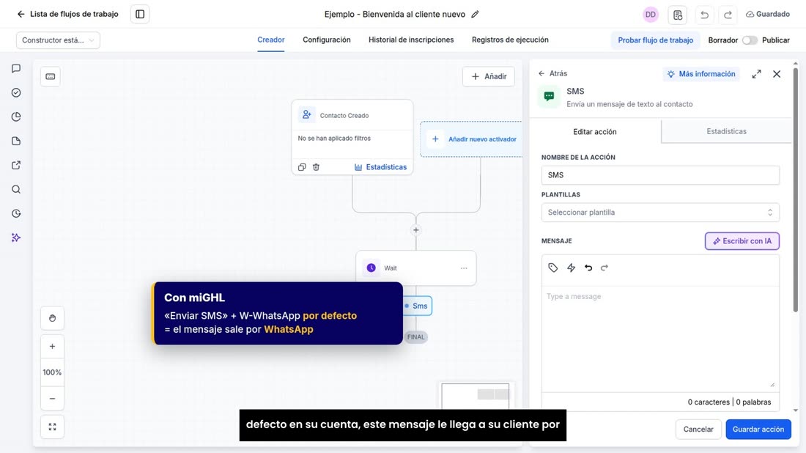This screenshot has height=453, width=806.
Task: Insert custom value tag icon
Action: pos(552,268)
